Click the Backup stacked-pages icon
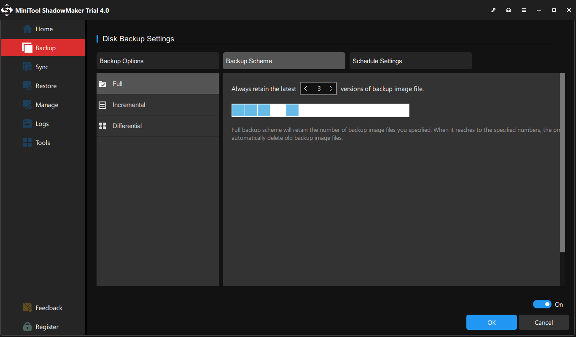The height and width of the screenshot is (337, 576). [x=27, y=48]
